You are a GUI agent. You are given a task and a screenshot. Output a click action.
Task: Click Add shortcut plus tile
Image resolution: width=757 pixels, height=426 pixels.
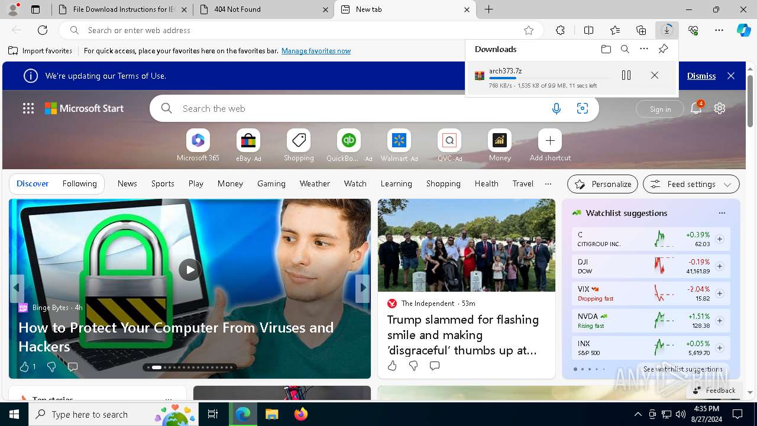[x=550, y=146]
